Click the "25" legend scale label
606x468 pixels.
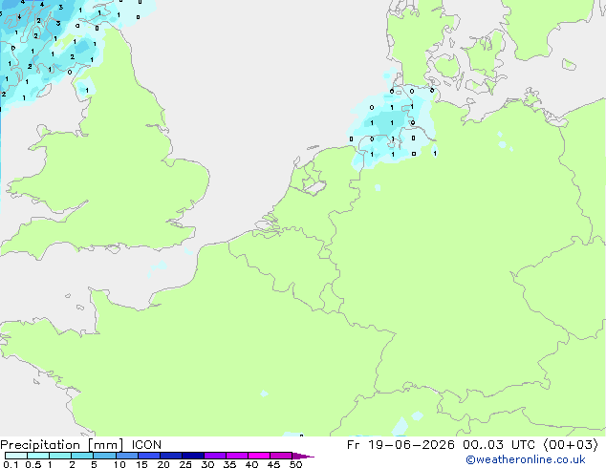coord(185,464)
